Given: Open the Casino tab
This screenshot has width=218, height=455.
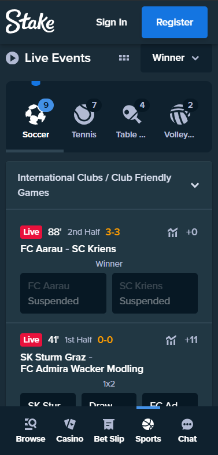Looking at the screenshot, I should (70, 430).
